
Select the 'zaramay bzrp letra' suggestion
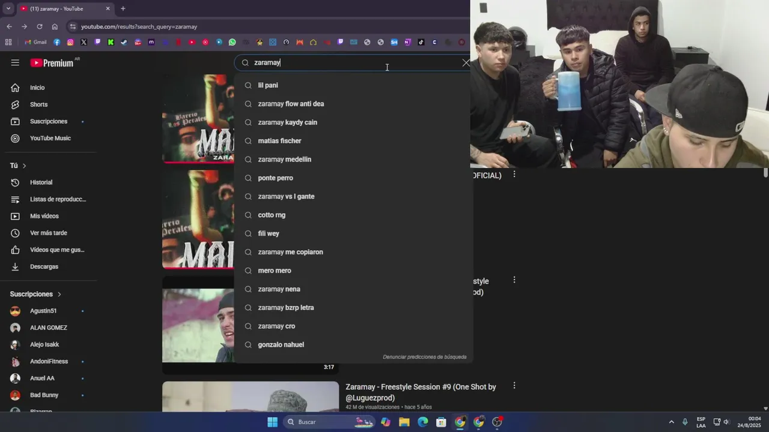[x=353, y=308]
